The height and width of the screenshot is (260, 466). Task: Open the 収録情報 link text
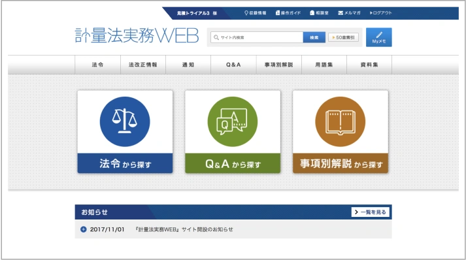click(x=258, y=13)
